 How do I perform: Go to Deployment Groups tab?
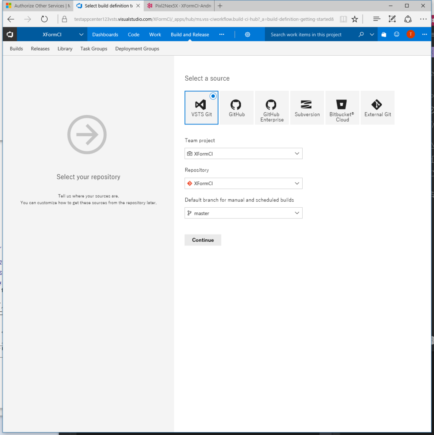click(x=137, y=48)
